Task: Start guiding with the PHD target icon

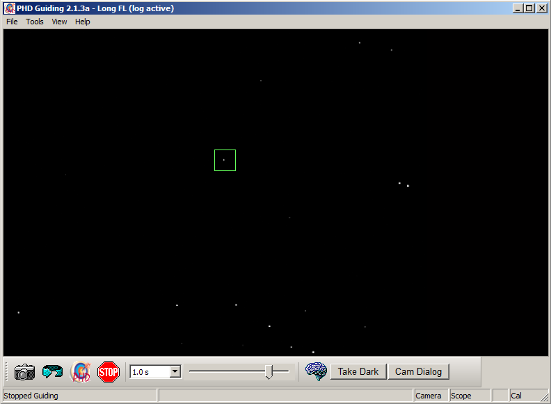Action: pos(81,372)
